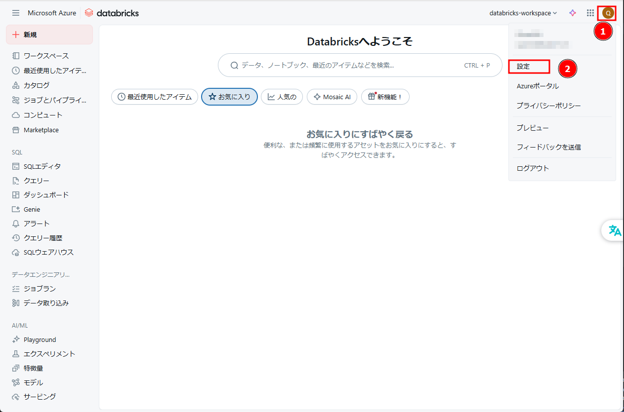Open コンピュート in the sidebar
This screenshot has width=624, height=412.
coord(43,115)
